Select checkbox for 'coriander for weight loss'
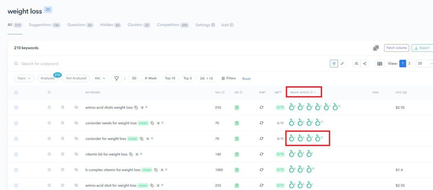 [x=16, y=139]
